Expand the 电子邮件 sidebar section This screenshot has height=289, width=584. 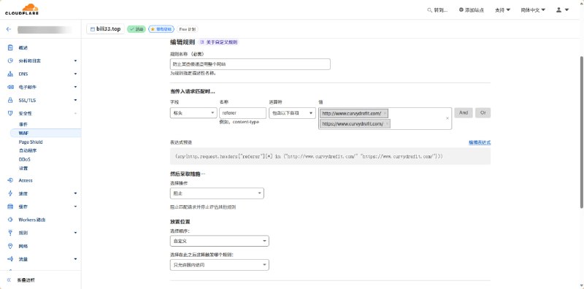[75, 87]
